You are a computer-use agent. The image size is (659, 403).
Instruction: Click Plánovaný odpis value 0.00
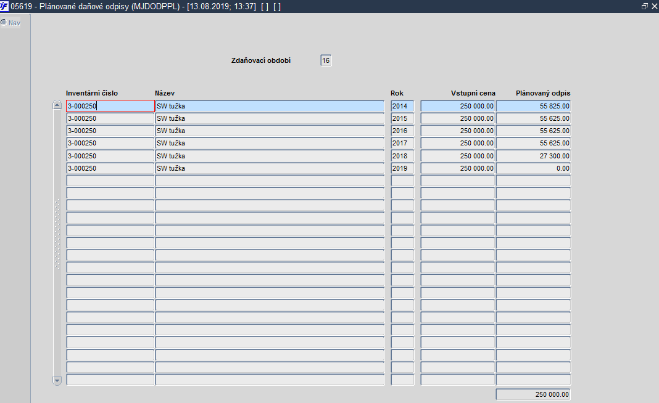click(x=533, y=168)
